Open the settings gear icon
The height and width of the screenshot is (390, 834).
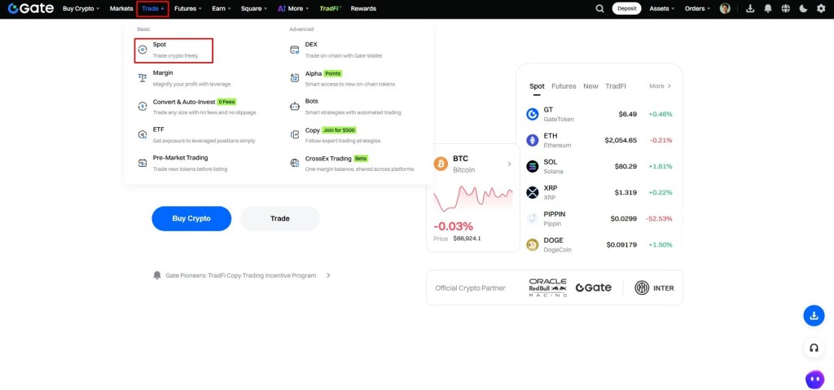[x=821, y=8]
